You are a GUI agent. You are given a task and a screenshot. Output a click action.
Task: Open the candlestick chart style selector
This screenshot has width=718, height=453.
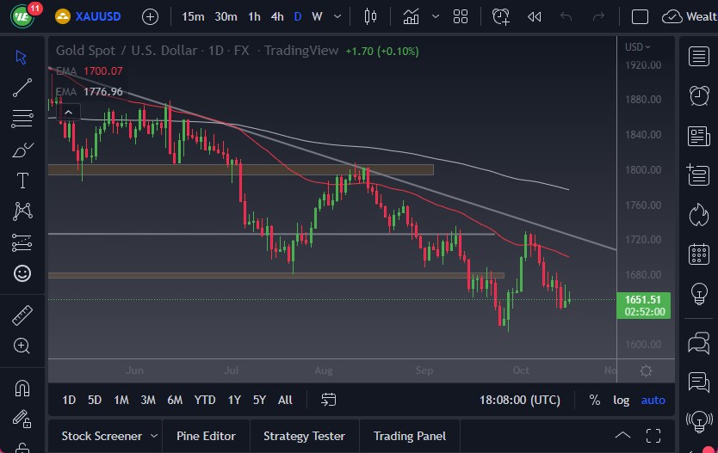pos(371,16)
